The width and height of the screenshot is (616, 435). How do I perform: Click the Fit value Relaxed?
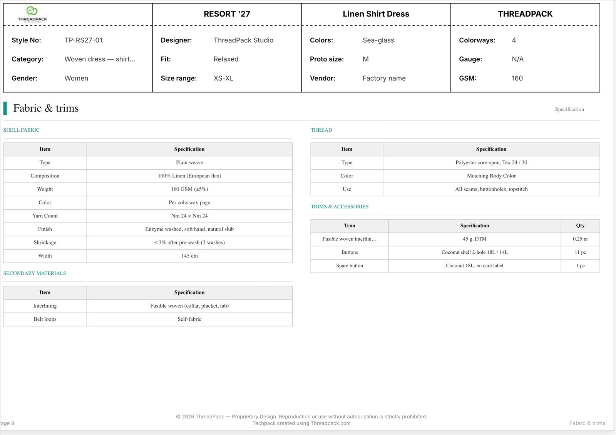(x=226, y=59)
